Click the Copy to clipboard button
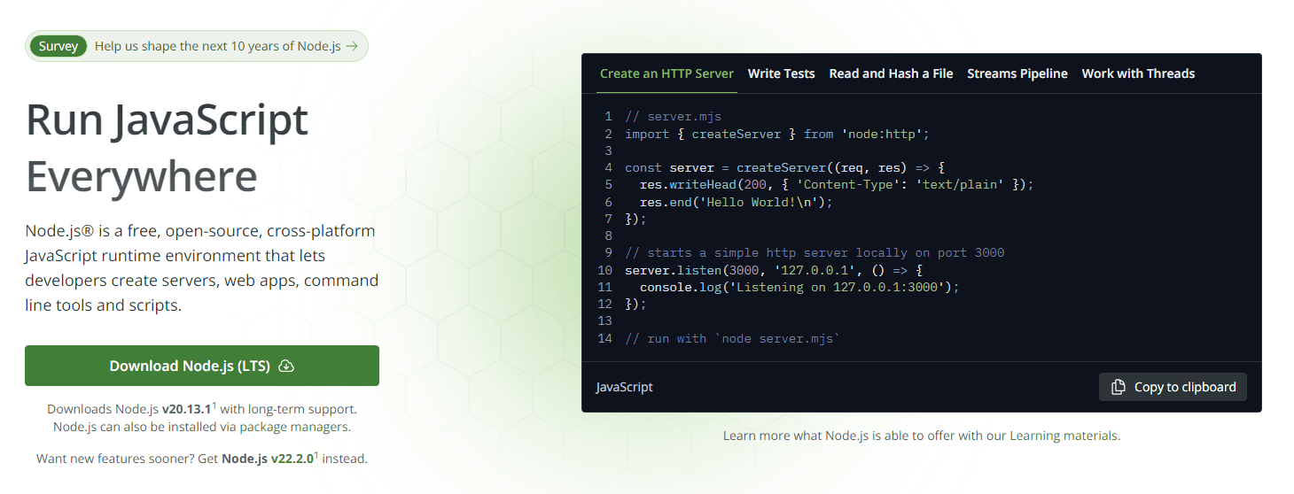This screenshot has height=494, width=1294. (1173, 387)
